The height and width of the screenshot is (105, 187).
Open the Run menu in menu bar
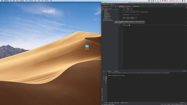pyautogui.click(x=35, y=1)
